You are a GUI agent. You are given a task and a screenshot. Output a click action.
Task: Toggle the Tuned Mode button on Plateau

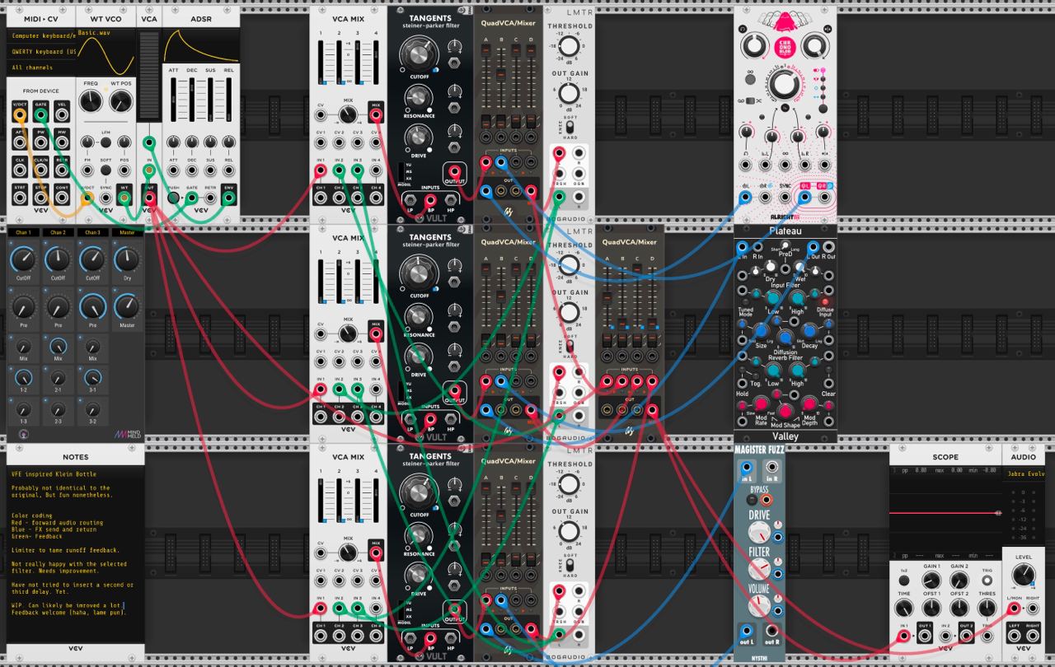point(746,301)
